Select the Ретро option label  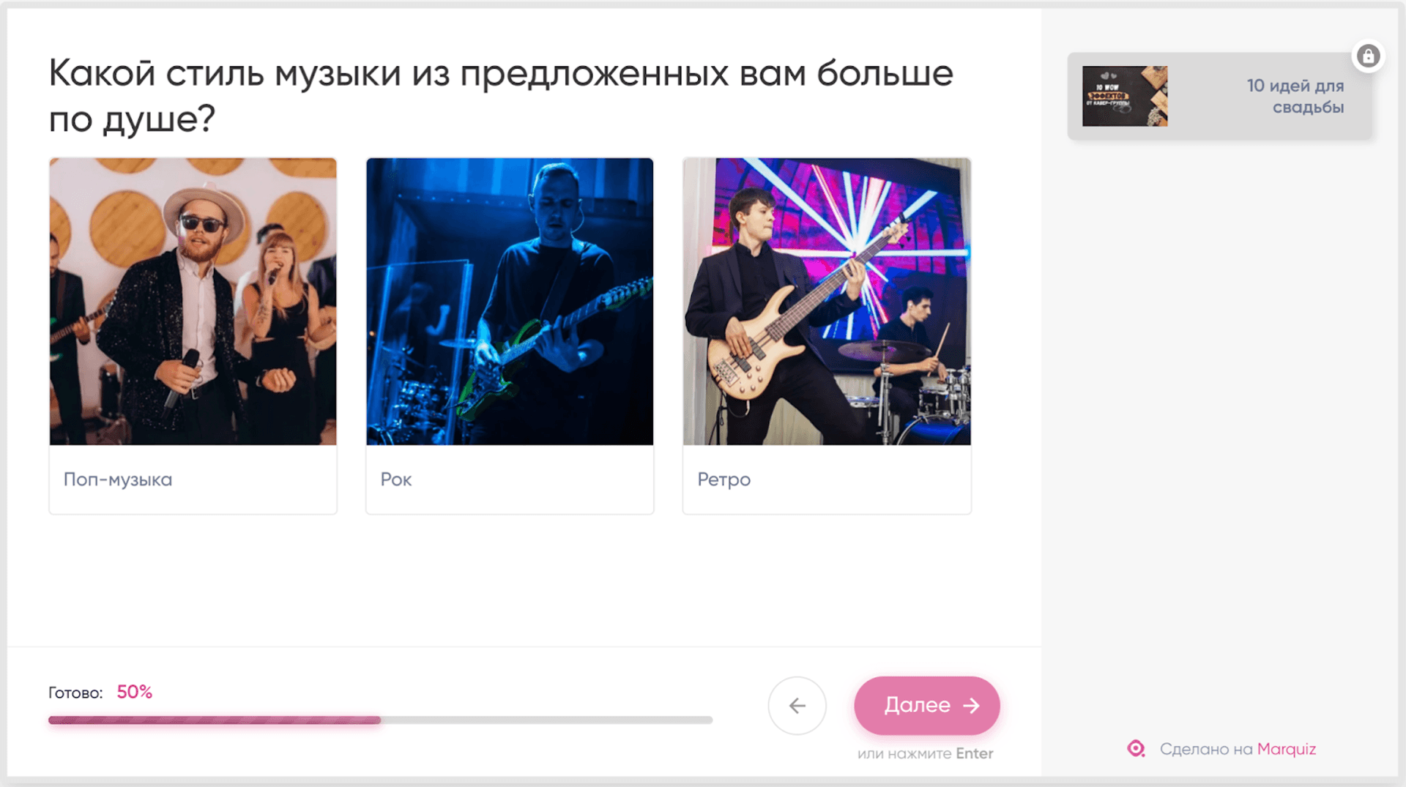pyautogui.click(x=724, y=480)
